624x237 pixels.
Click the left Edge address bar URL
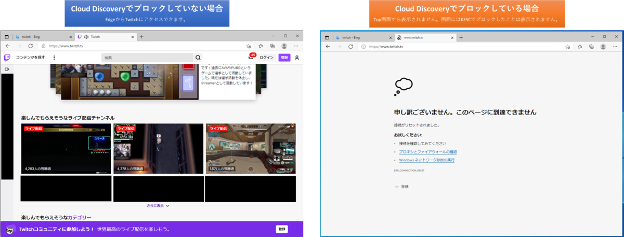(65, 46)
